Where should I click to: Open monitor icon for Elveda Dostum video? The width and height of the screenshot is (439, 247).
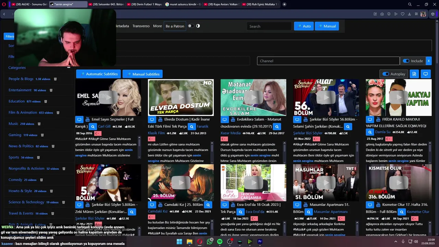coord(152,119)
